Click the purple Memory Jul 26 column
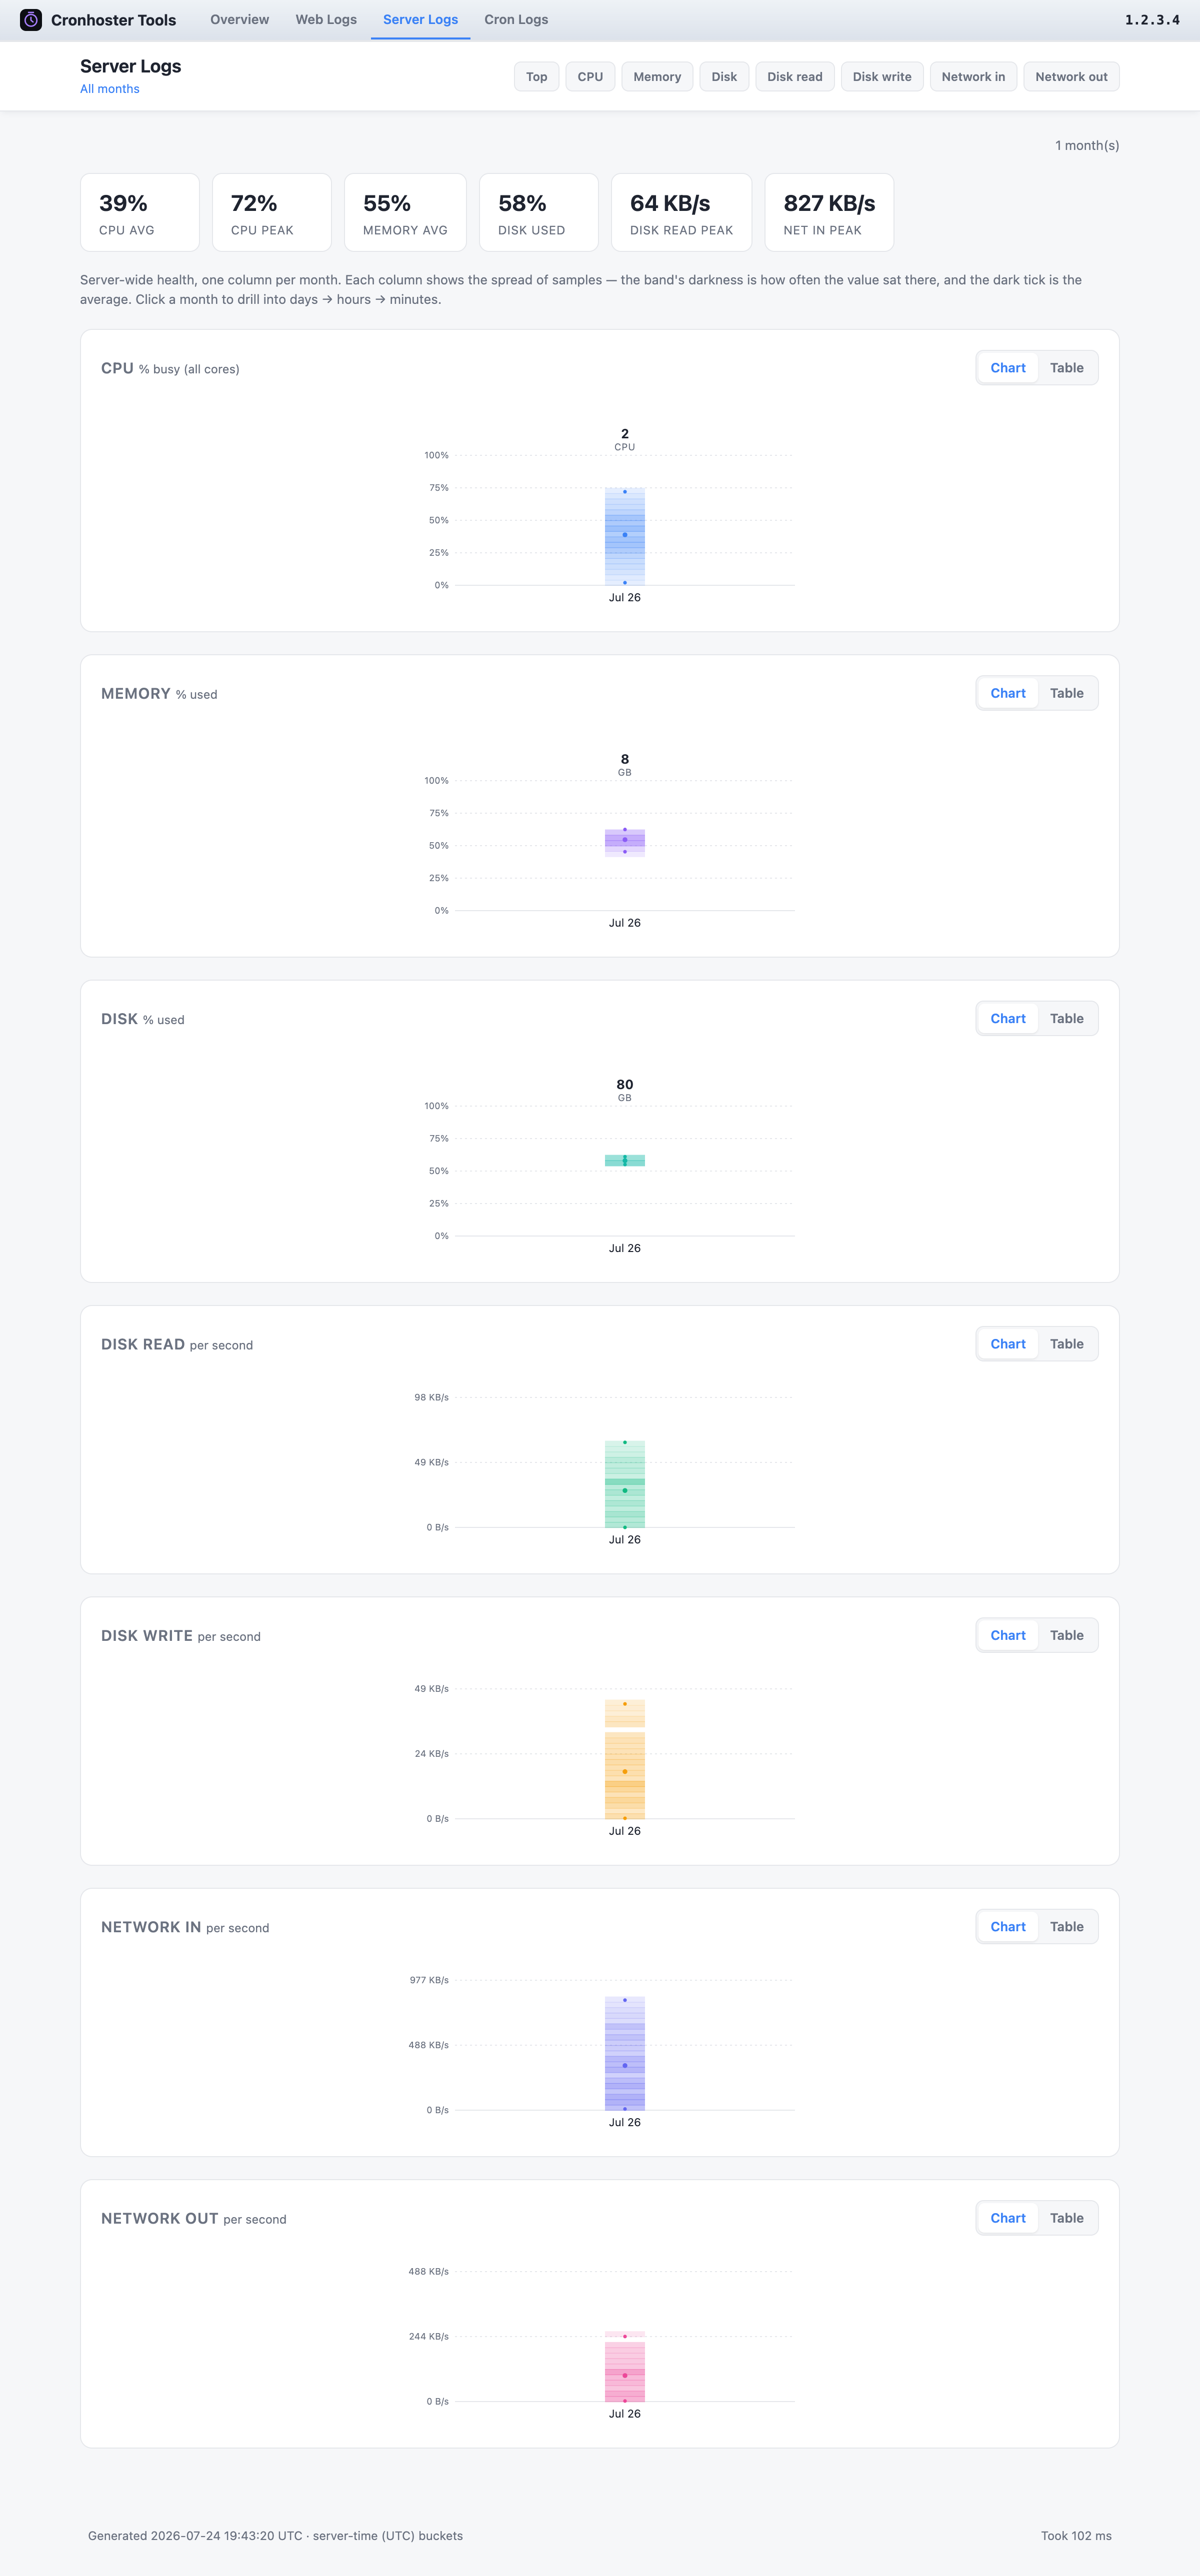1200x2576 pixels. [x=625, y=842]
